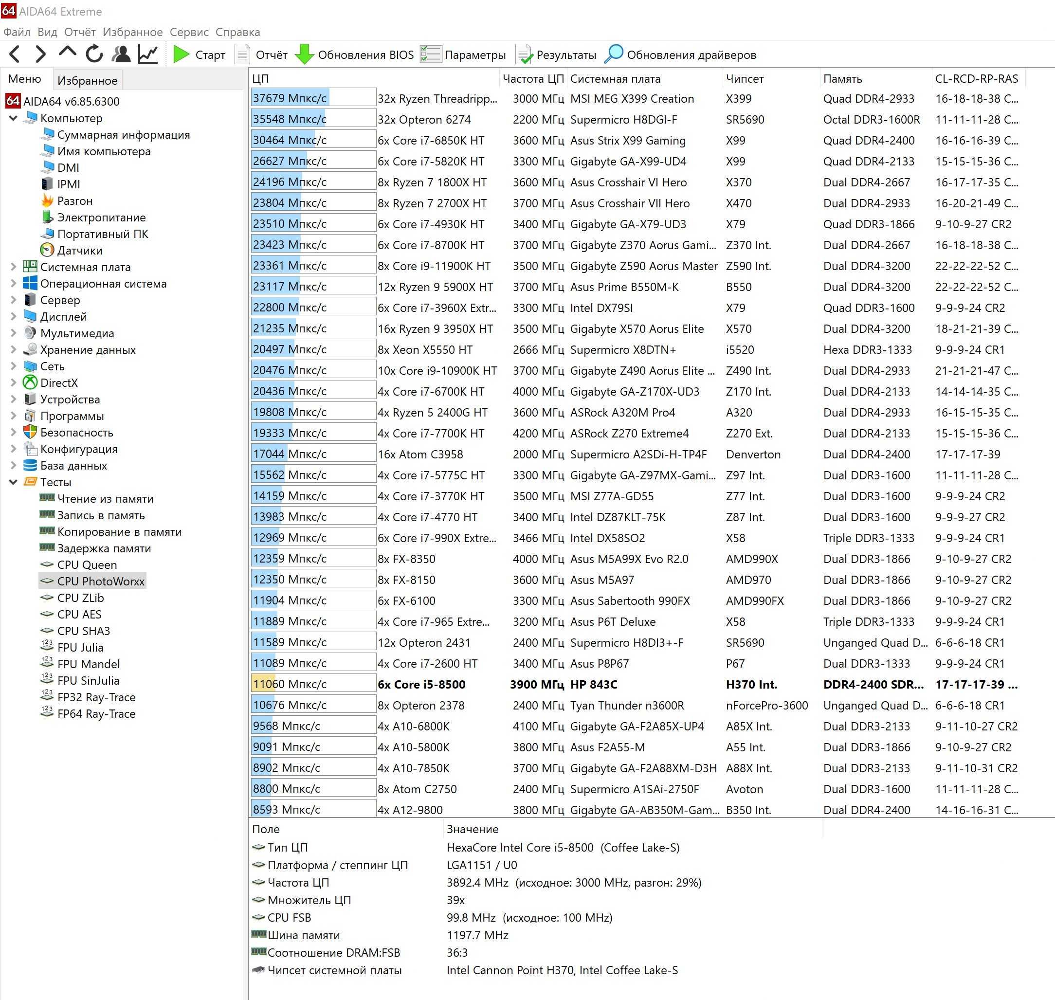The height and width of the screenshot is (1000, 1055).
Task: Open the Вид menu
Action: (47, 32)
